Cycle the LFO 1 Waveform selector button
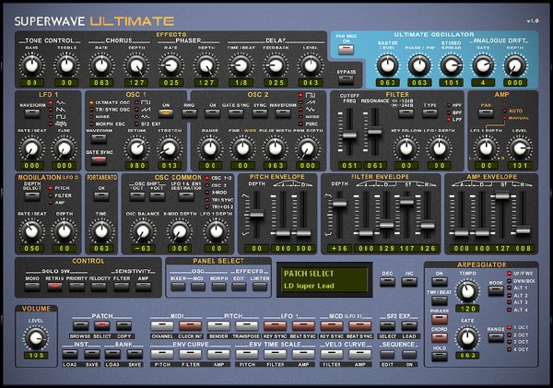553x388 pixels. (x=32, y=113)
